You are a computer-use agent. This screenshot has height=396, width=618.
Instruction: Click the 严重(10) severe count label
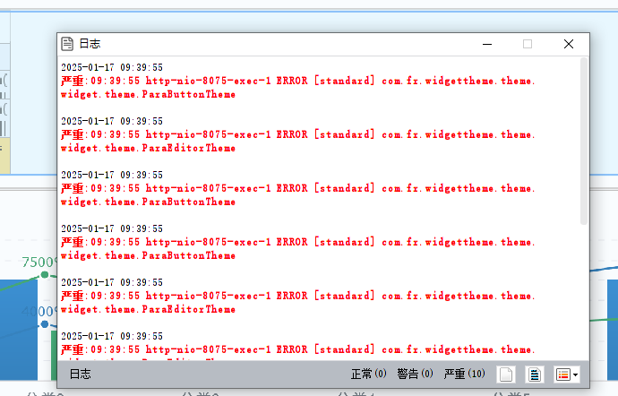pyautogui.click(x=464, y=374)
